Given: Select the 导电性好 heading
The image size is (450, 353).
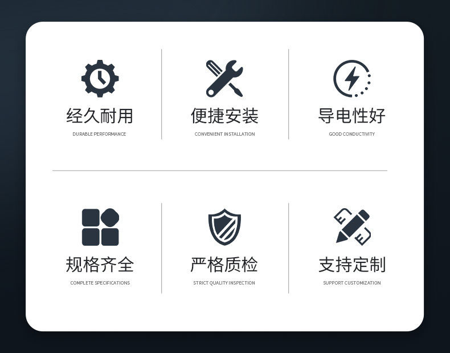Looking at the screenshot, I should (x=352, y=116).
